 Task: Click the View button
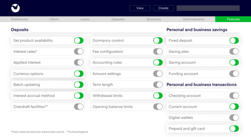pos(140,8)
